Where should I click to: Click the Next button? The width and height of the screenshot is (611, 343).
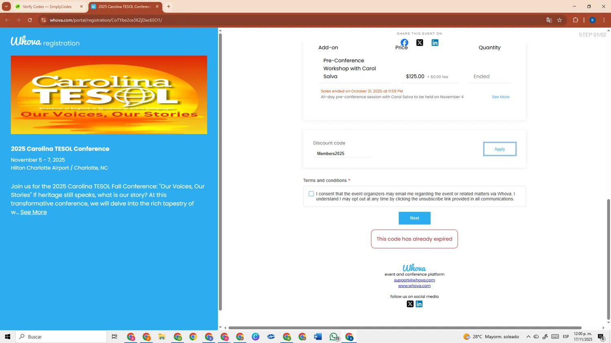(414, 218)
